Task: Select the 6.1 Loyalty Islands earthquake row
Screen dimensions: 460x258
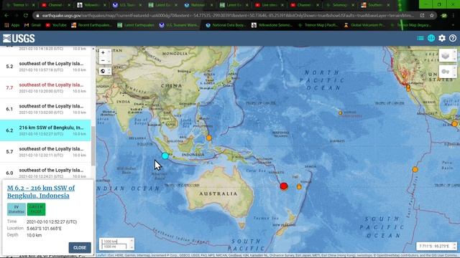Action: tap(45, 109)
